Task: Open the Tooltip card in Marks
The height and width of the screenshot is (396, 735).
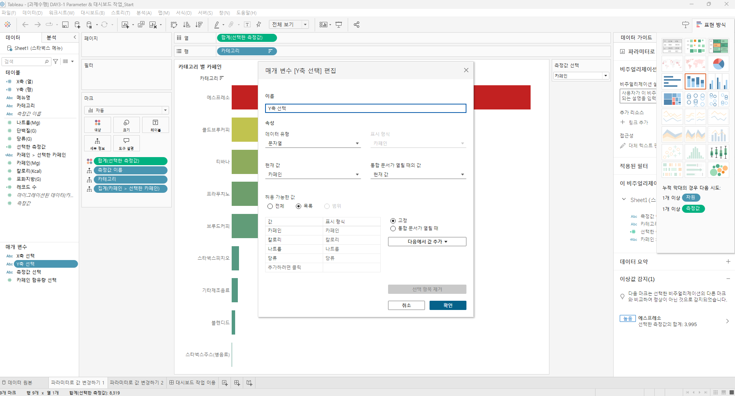Action: pyautogui.click(x=126, y=143)
